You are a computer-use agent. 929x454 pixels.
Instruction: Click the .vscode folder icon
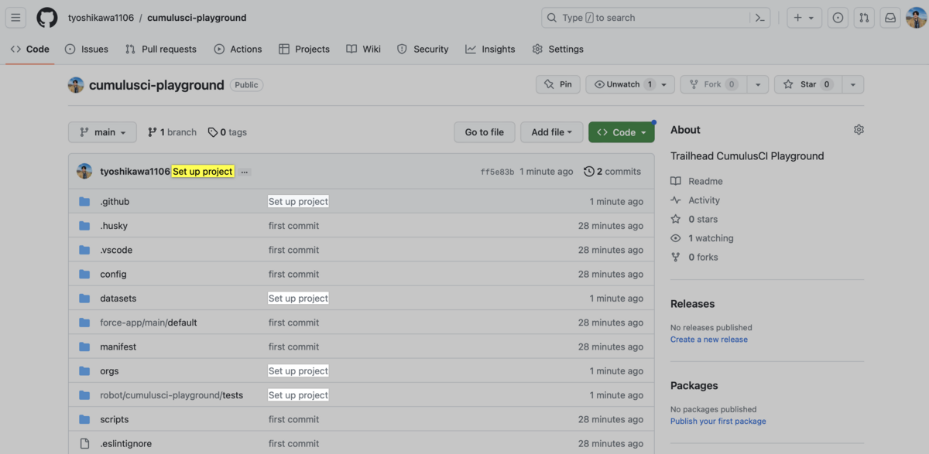coord(84,250)
